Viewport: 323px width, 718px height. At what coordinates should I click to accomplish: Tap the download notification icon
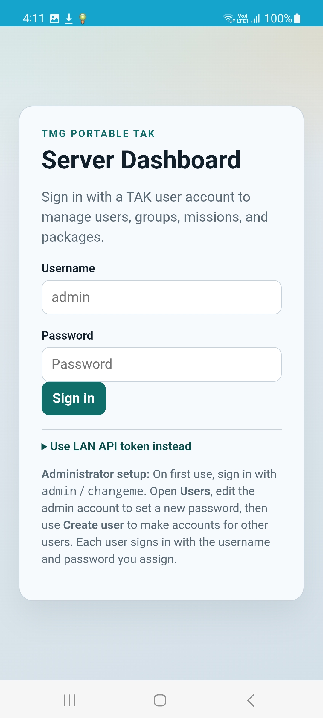click(x=69, y=19)
